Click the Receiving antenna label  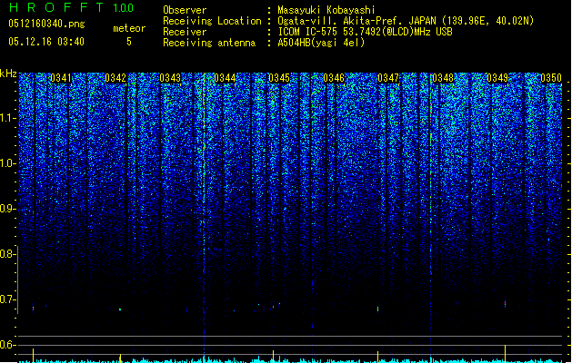point(209,43)
